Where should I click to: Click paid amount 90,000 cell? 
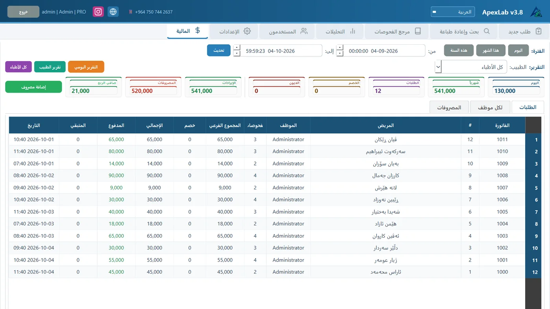point(116,176)
